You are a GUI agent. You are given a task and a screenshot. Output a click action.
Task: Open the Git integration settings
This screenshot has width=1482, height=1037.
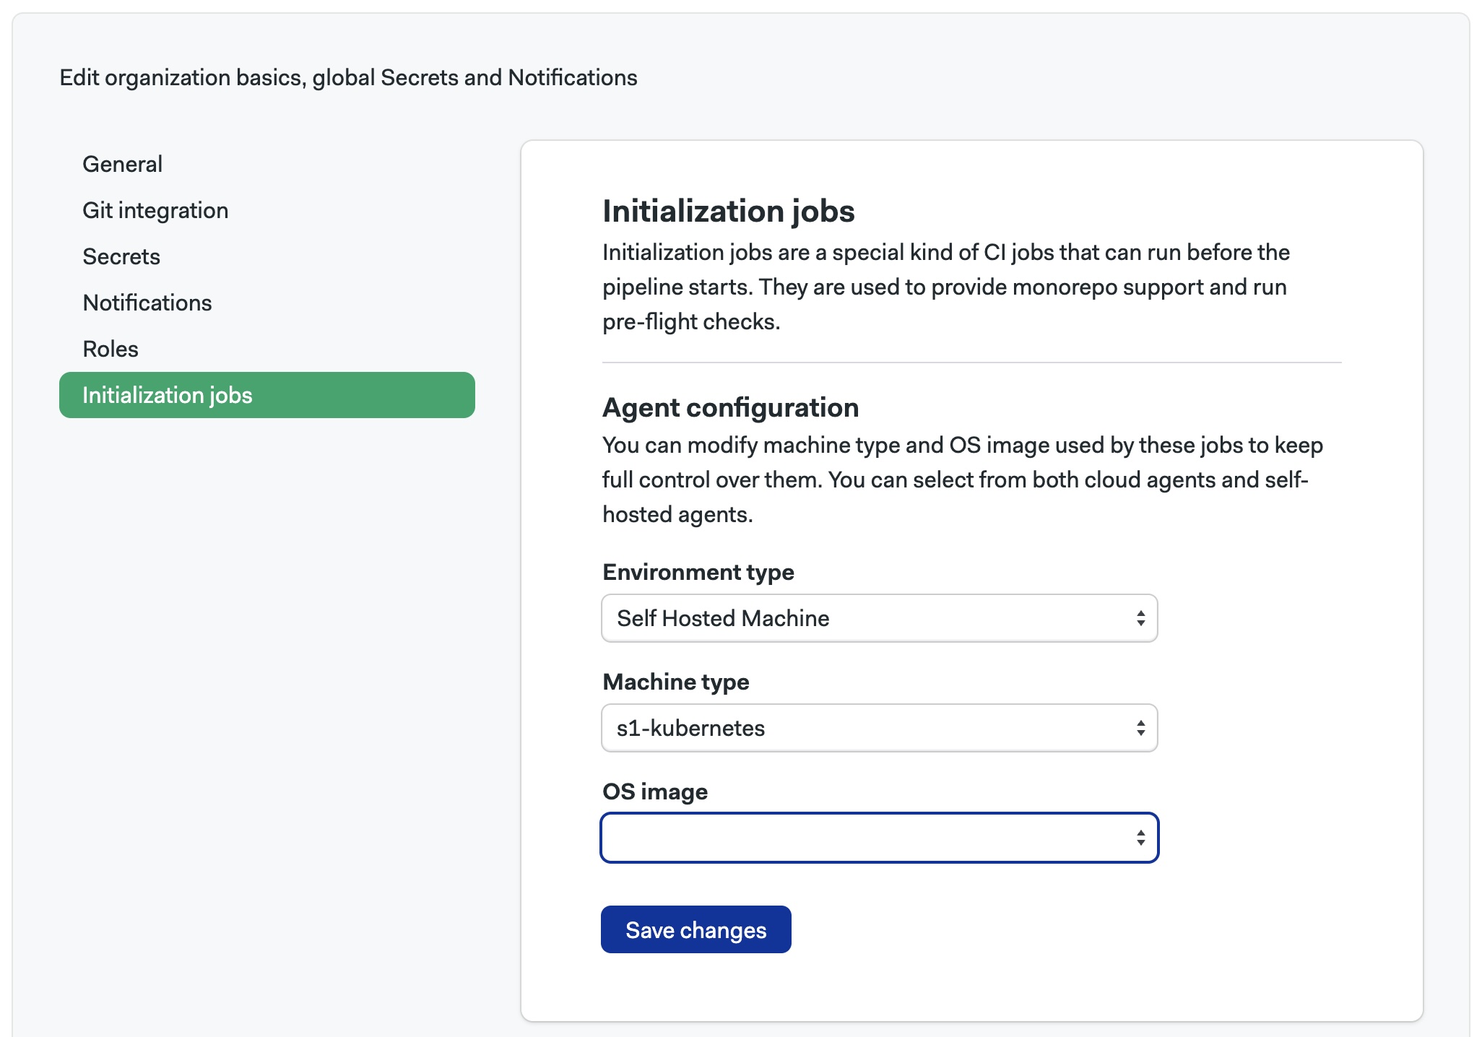pyautogui.click(x=155, y=210)
